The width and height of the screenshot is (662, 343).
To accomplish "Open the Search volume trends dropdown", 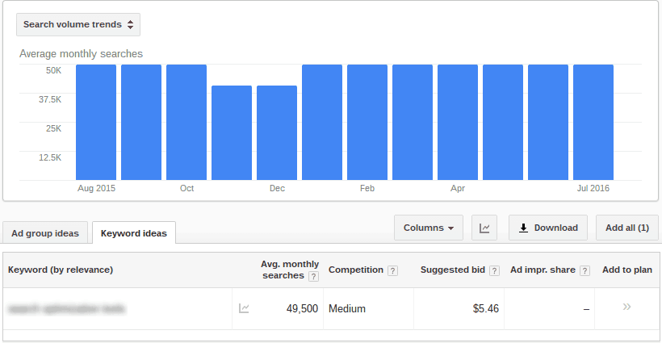I will tap(78, 24).
